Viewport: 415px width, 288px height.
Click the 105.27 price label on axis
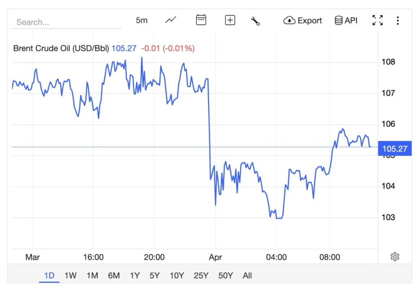tap(394, 149)
